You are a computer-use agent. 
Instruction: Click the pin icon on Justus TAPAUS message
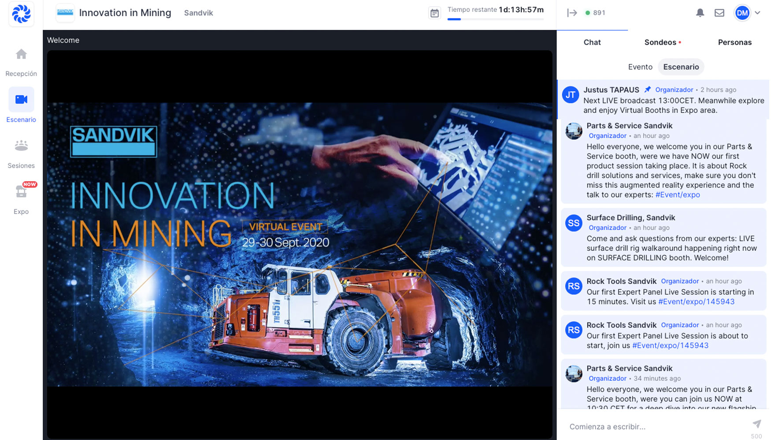pos(647,90)
